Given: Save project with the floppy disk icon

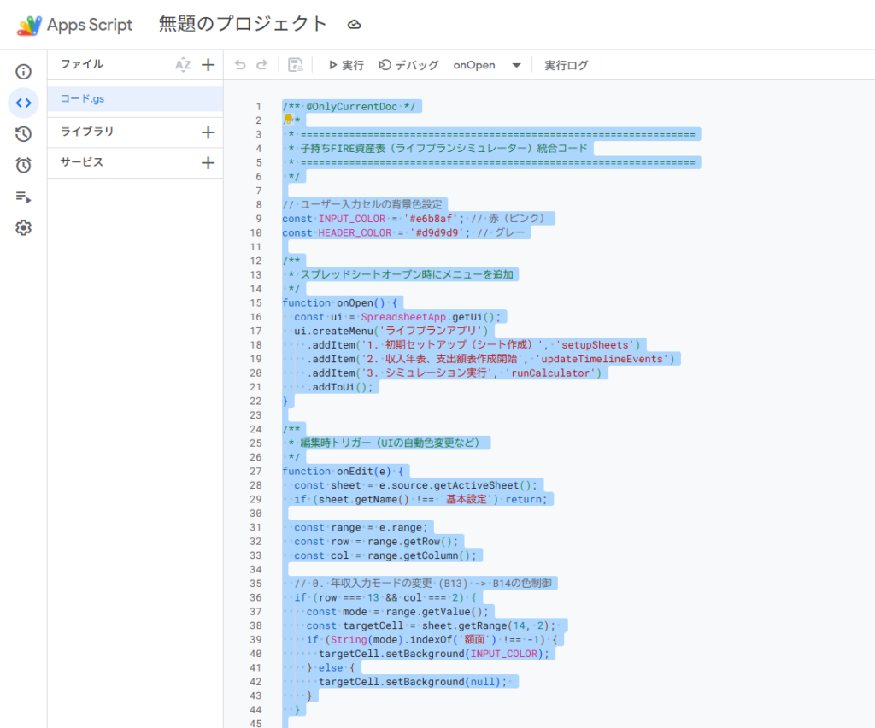Looking at the screenshot, I should pos(296,65).
